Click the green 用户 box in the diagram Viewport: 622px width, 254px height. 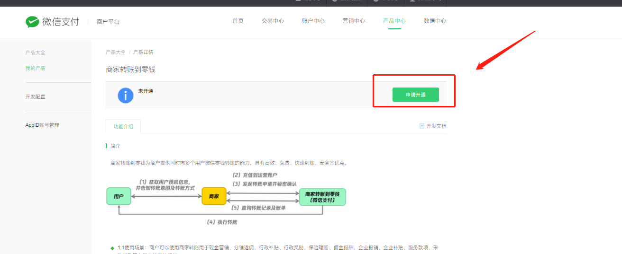(x=119, y=196)
